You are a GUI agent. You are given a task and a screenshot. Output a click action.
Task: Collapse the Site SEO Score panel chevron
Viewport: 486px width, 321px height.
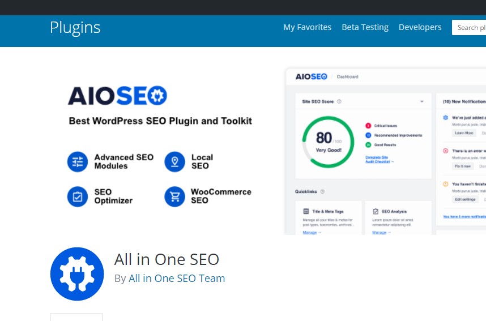pyautogui.click(x=422, y=101)
